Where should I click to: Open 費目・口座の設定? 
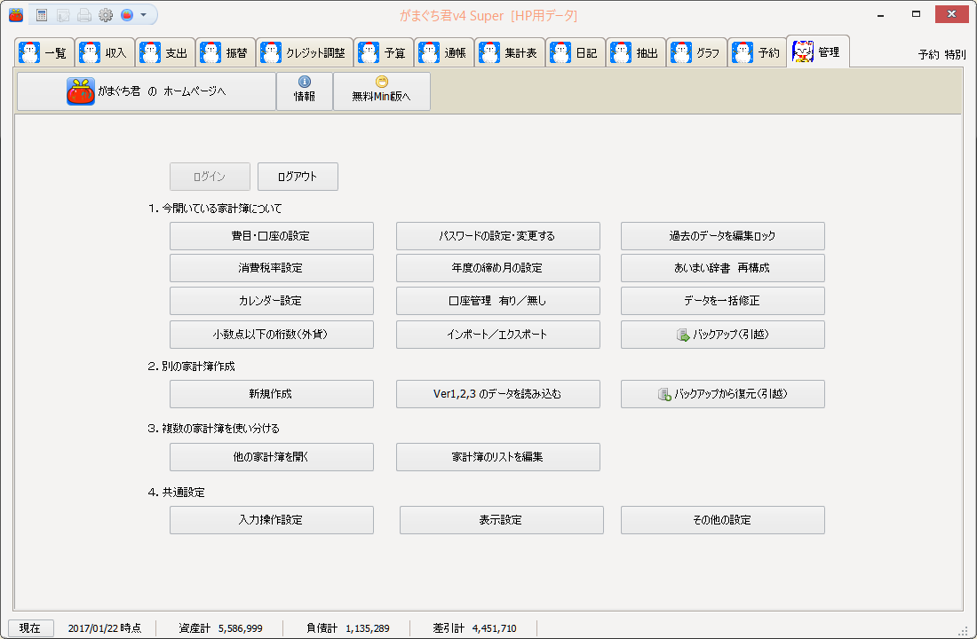[272, 236]
